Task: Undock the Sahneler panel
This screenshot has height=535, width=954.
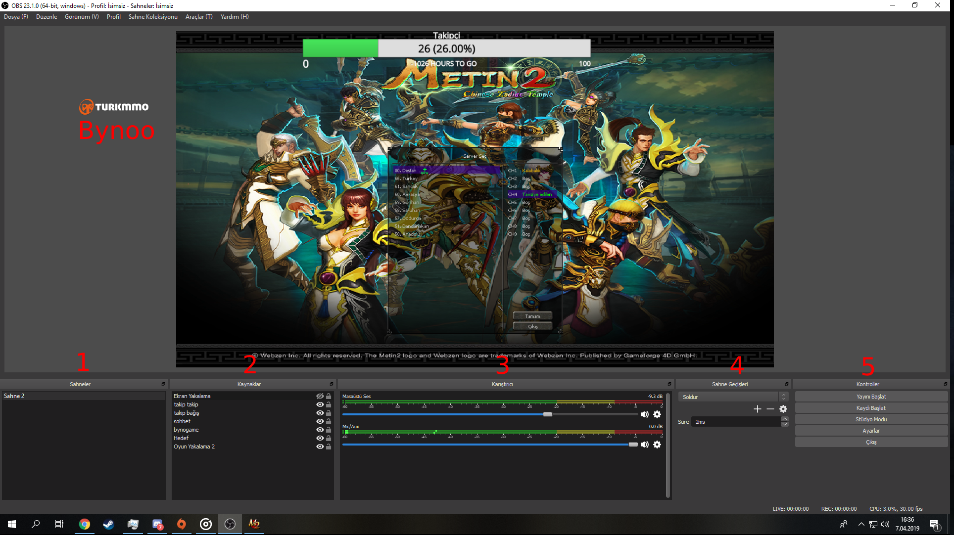Action: [x=163, y=384]
